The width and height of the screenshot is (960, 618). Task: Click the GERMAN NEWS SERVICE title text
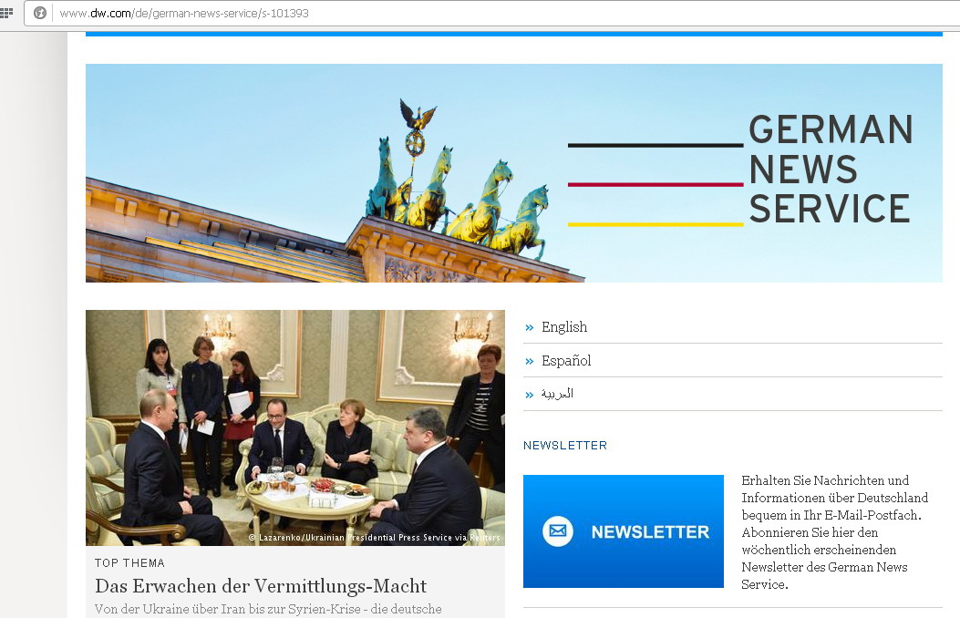tap(831, 169)
